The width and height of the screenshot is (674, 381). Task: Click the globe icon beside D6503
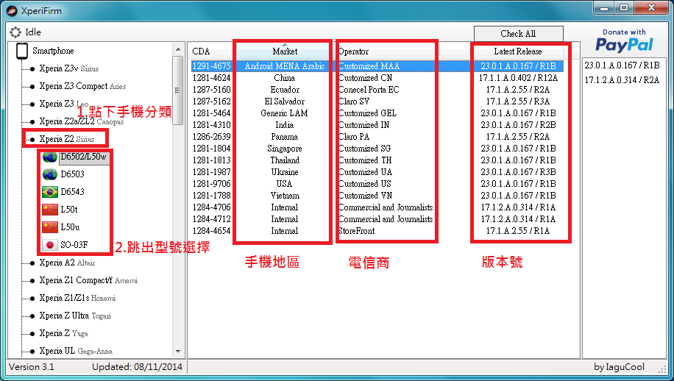click(50, 174)
